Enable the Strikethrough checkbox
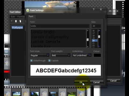The image size is (129, 96). click(x=31, y=61)
